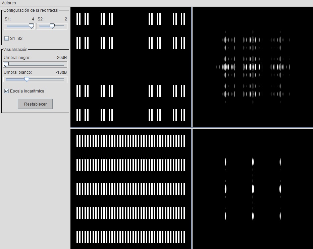
Task: Click the Visualización panel title
Action: coord(15,50)
